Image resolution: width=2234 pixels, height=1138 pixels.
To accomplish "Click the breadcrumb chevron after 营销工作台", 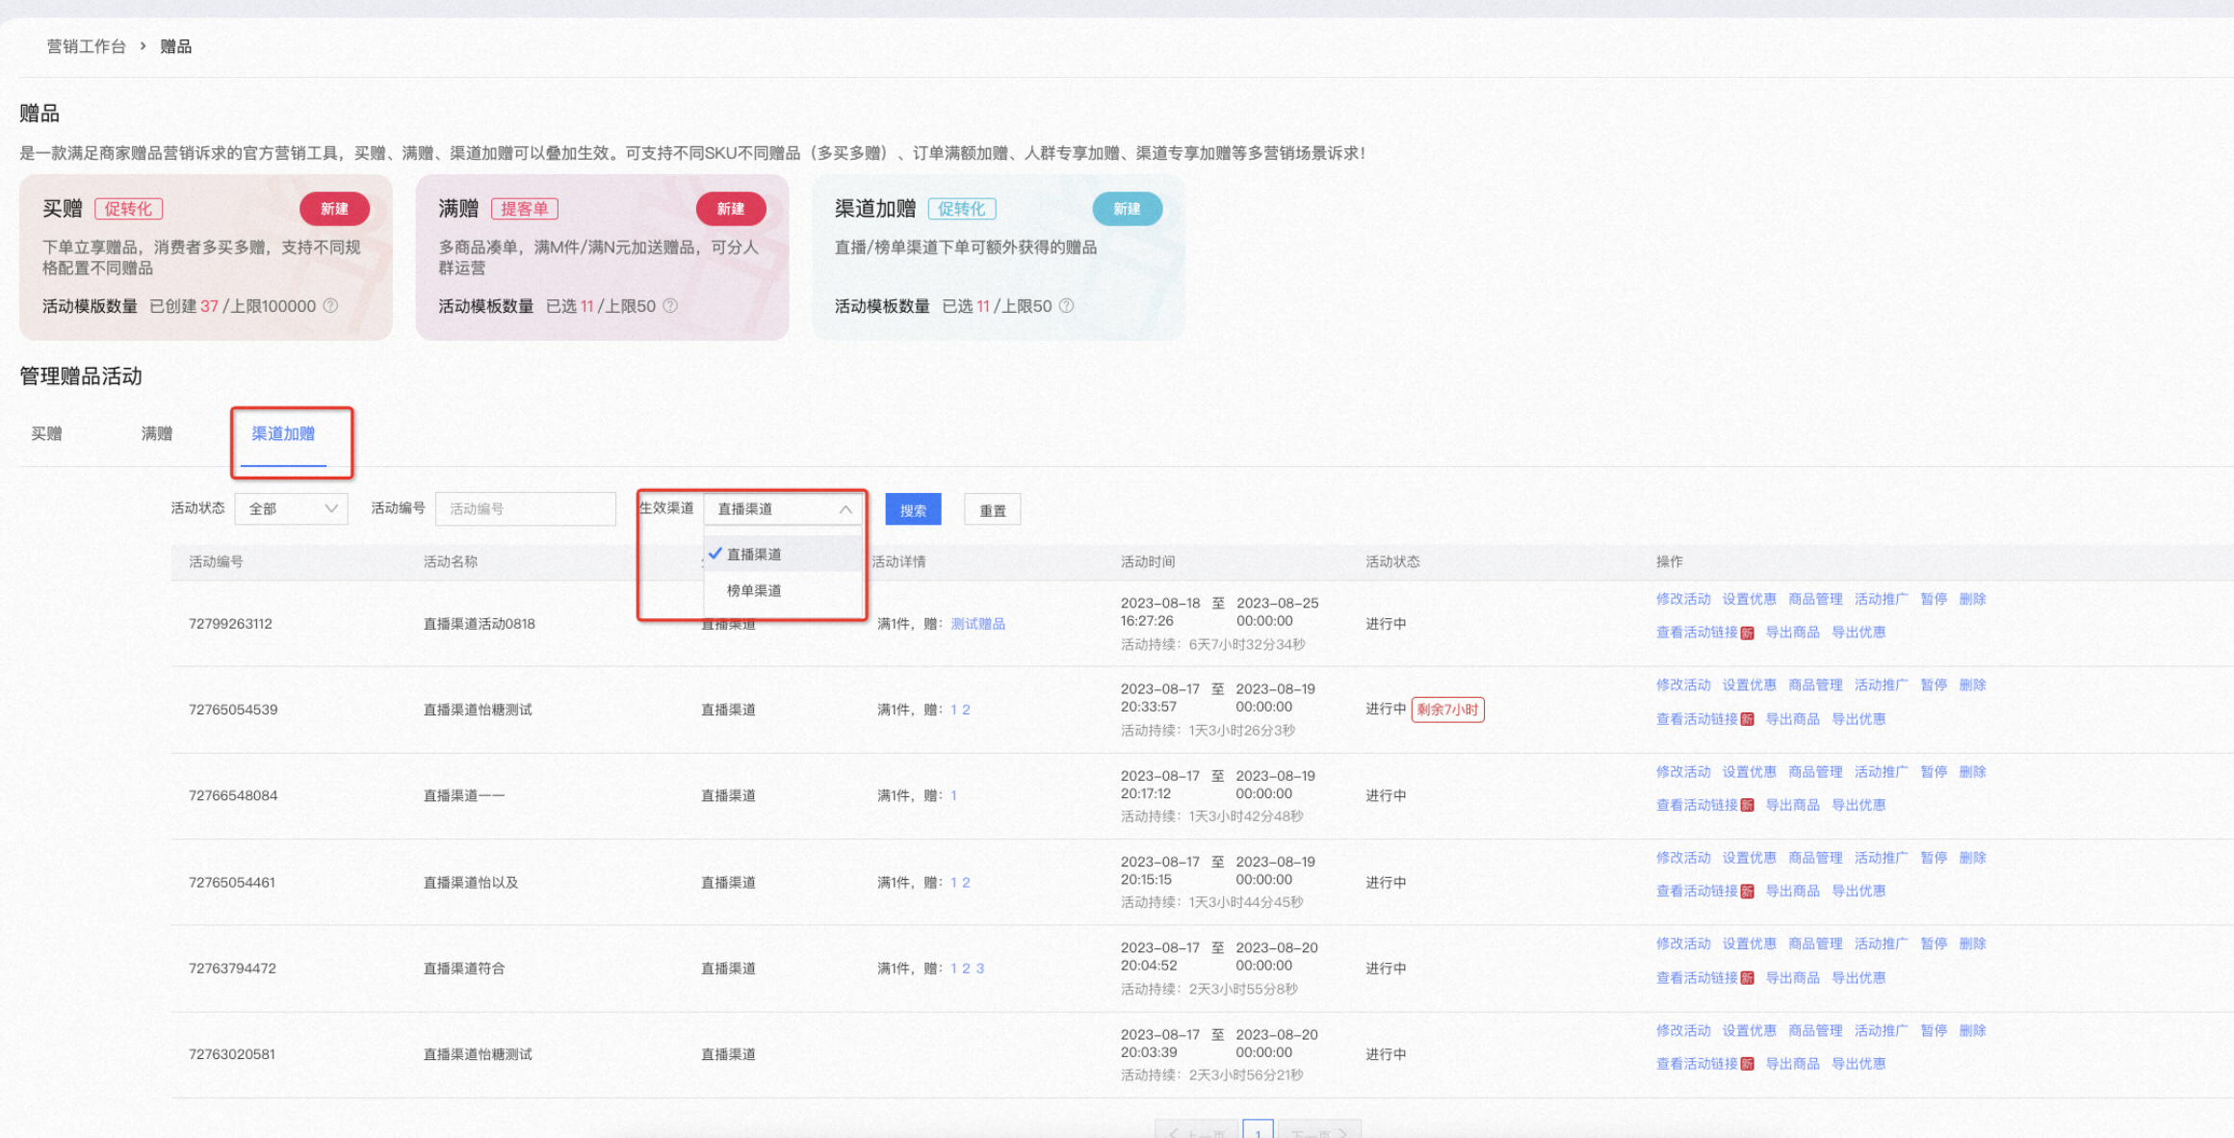I will pos(143,45).
